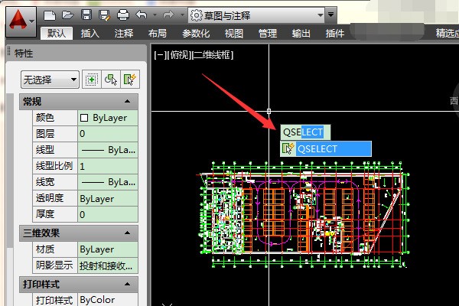Click the 颜色 ByLayer color swatch
Image resolution: width=459 pixels, height=306 pixels.
pyautogui.click(x=84, y=118)
